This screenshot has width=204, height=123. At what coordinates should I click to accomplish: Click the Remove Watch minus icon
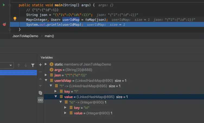(x=40, y=72)
